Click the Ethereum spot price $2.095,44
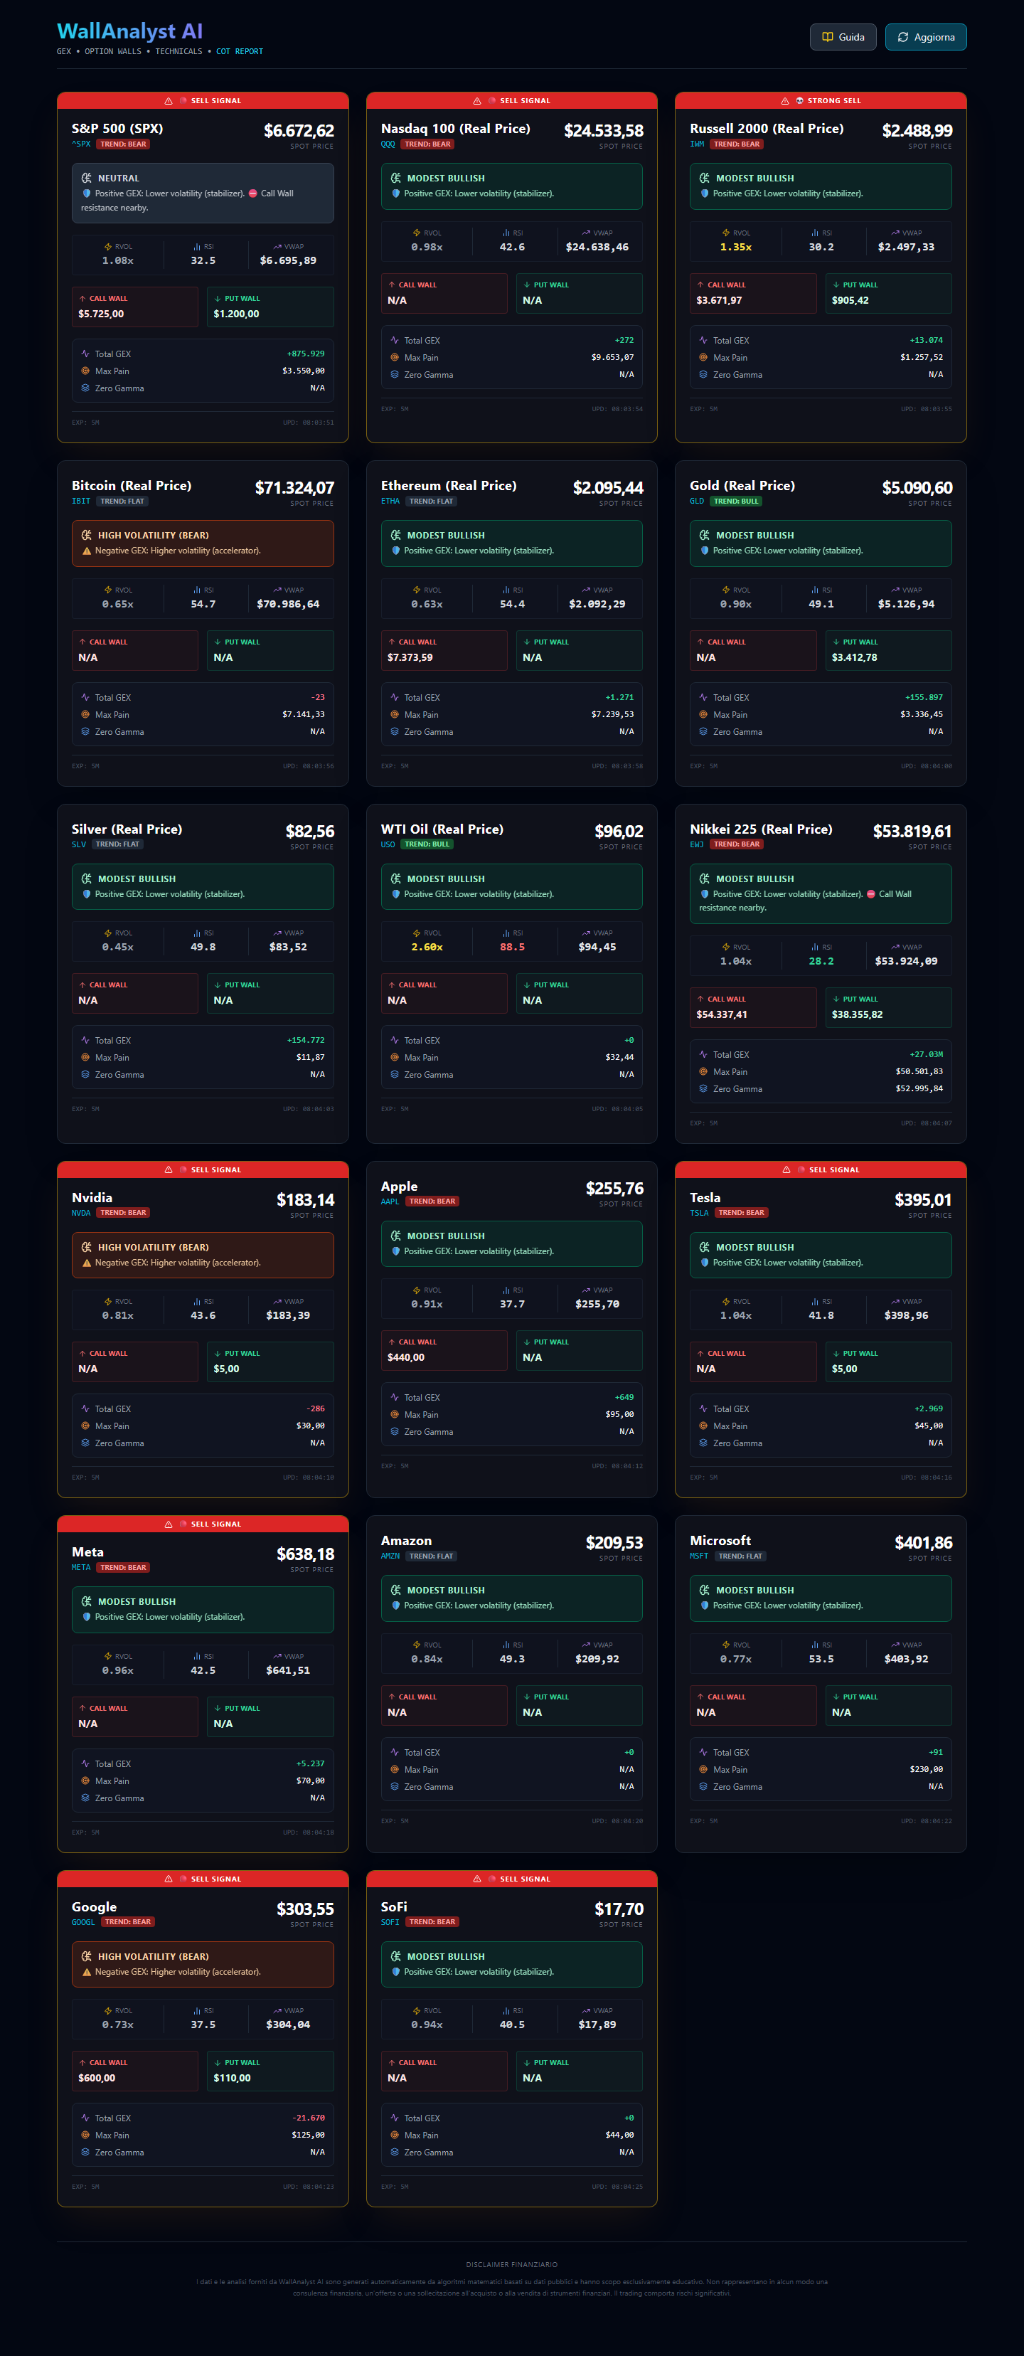 pyautogui.click(x=607, y=489)
